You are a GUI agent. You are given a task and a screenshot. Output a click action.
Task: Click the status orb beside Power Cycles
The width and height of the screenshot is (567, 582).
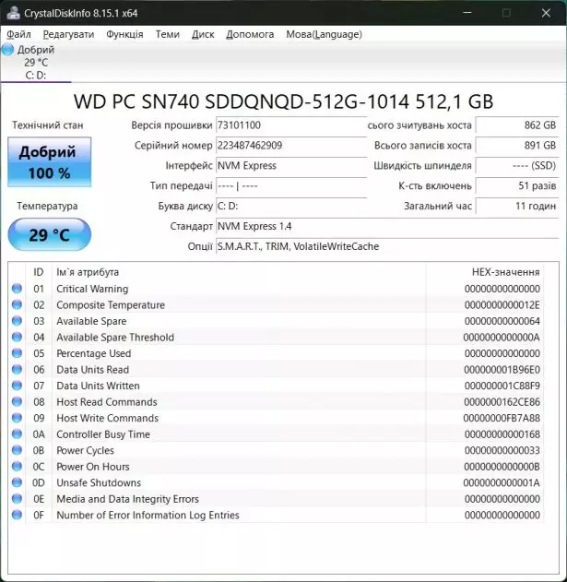[x=17, y=450]
